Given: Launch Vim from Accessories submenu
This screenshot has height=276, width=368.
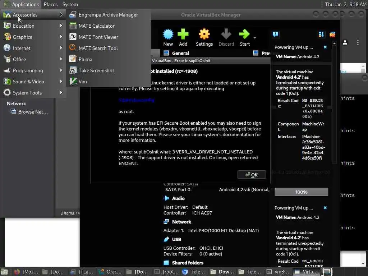Looking at the screenshot, I should coord(109,82).
